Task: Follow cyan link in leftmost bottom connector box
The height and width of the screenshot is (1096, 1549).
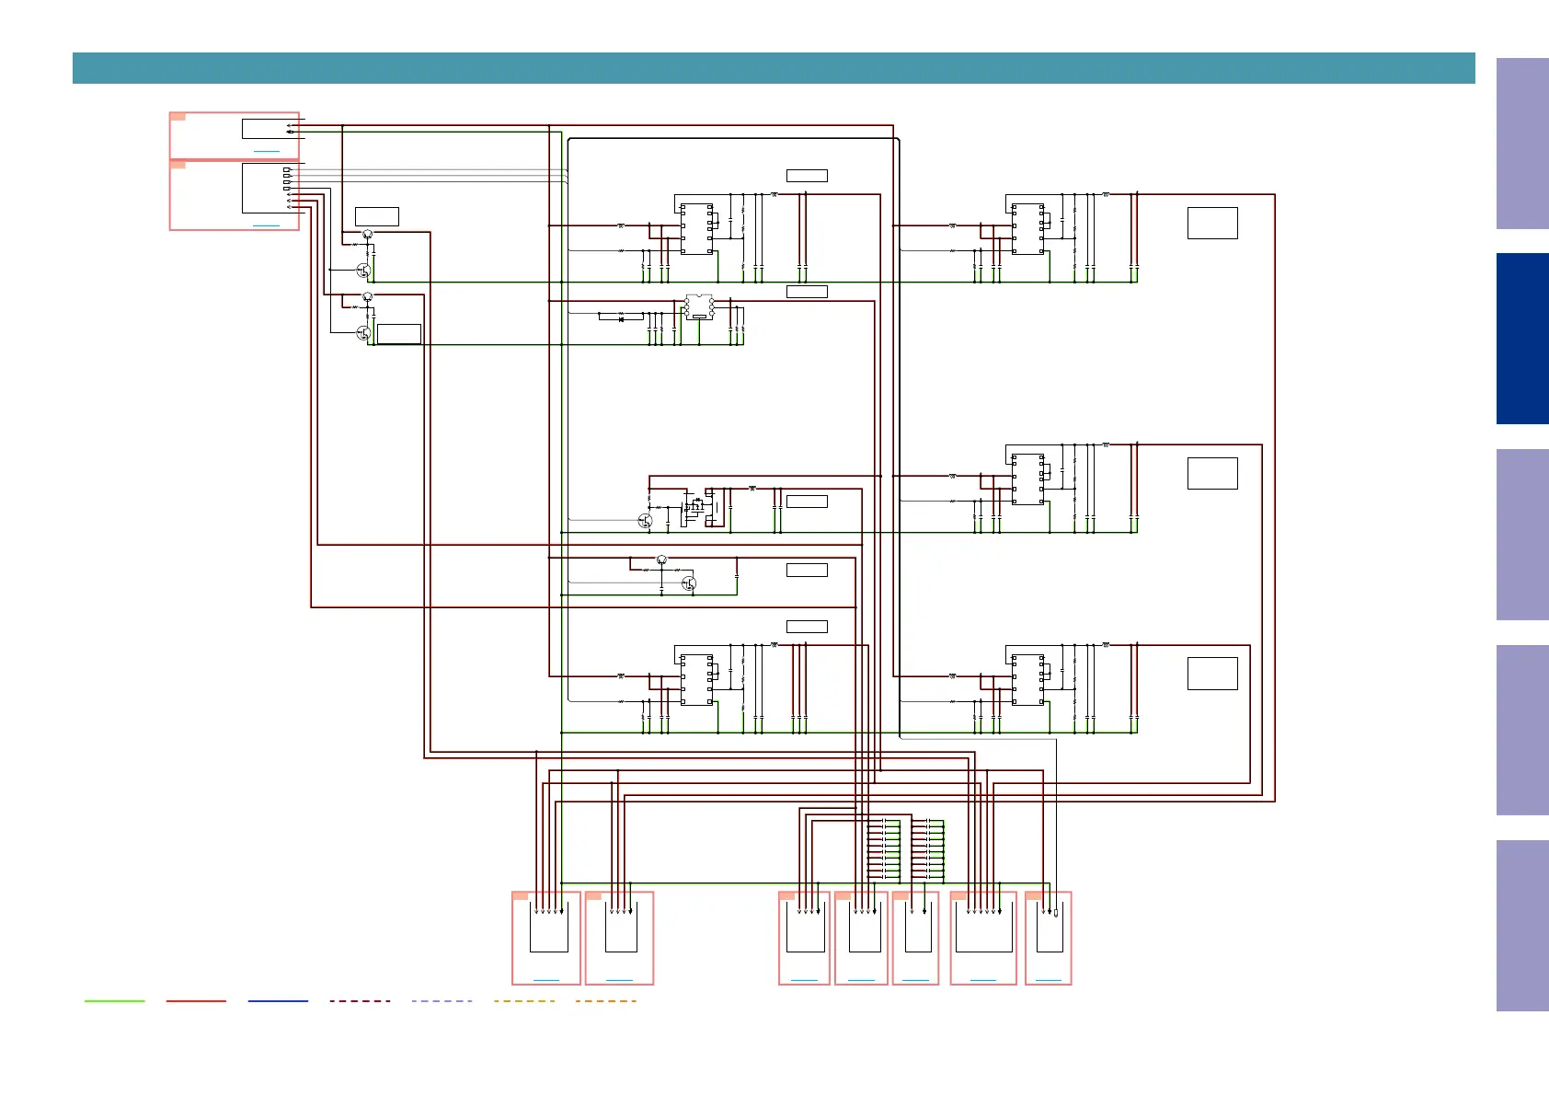Action: (546, 980)
